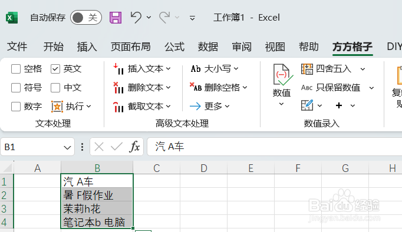The image size is (402, 232).
Task: Open the 帮助 tab
Action: click(x=309, y=47)
